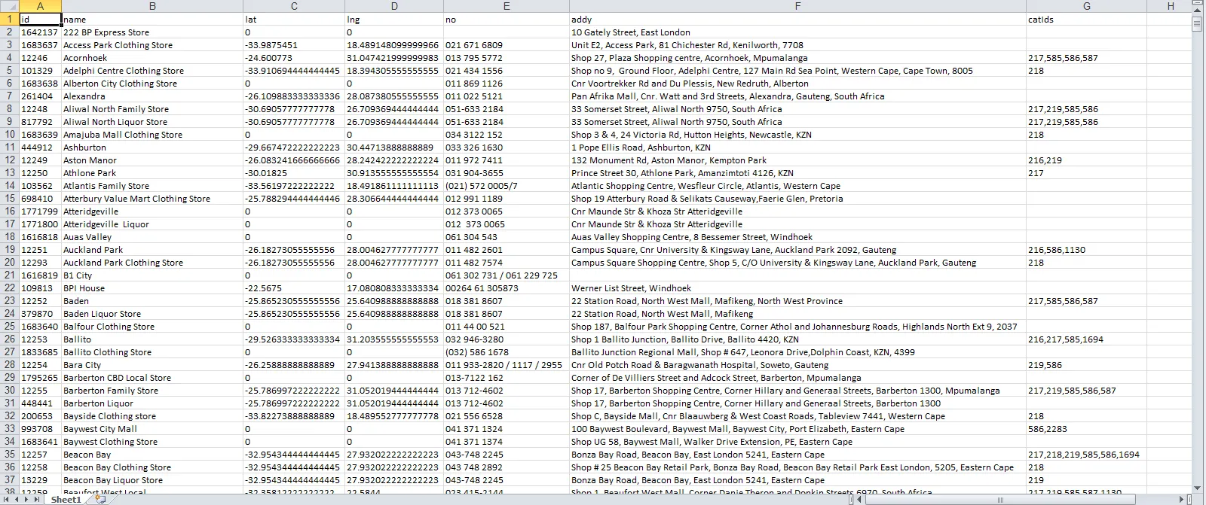
Task: Select cell 'Acornhoek' in name column
Action: click(x=152, y=58)
